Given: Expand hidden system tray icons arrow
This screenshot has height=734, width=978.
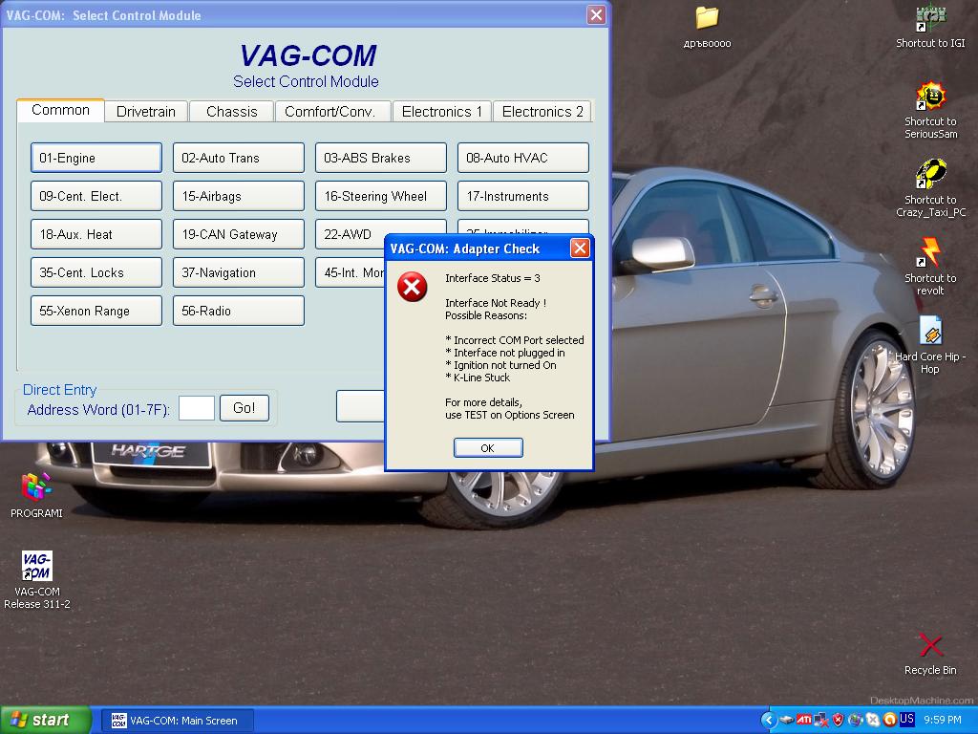Looking at the screenshot, I should click(768, 720).
